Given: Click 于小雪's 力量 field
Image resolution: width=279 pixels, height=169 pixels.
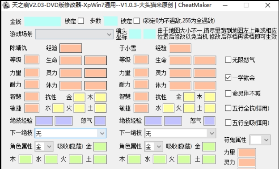Looking at the screenshot, I should click(x=141, y=72).
